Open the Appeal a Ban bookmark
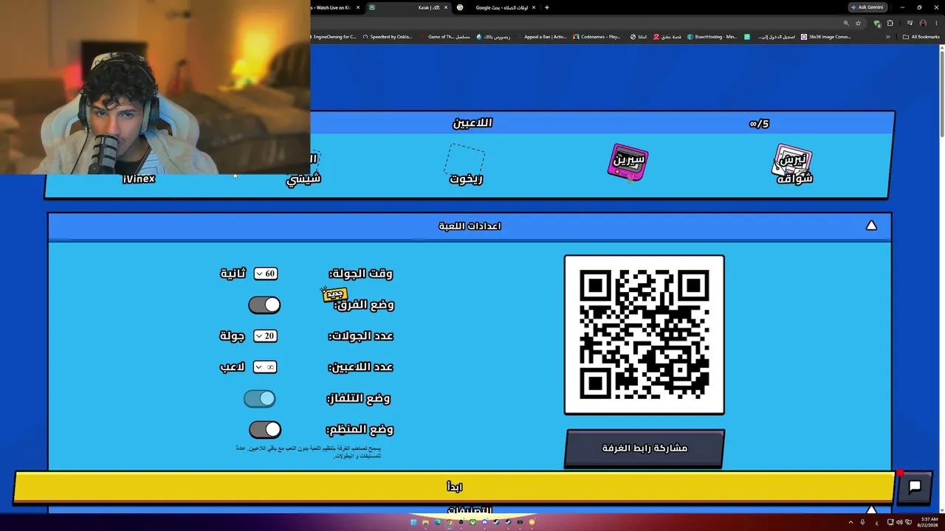This screenshot has width=945, height=531. tap(542, 37)
